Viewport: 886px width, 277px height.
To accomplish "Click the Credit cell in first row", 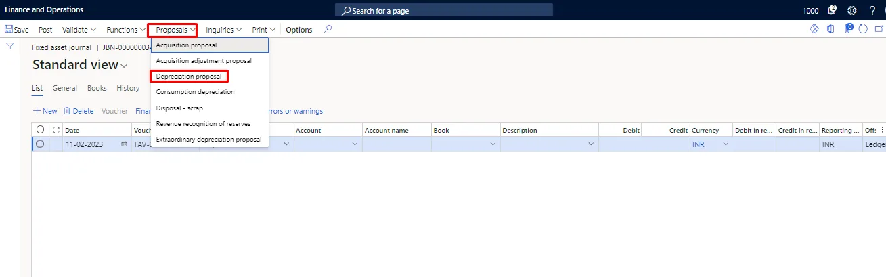I will 665,144.
